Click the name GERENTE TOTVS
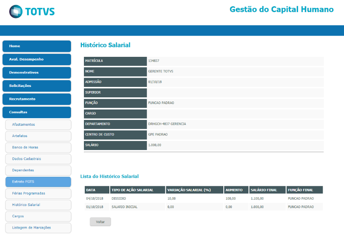 point(161,71)
